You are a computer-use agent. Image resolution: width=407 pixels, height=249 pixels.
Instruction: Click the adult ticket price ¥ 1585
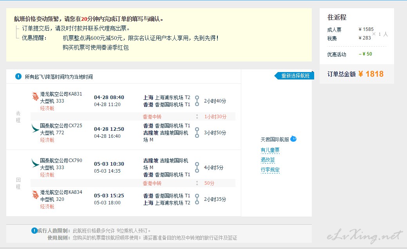click(x=366, y=29)
